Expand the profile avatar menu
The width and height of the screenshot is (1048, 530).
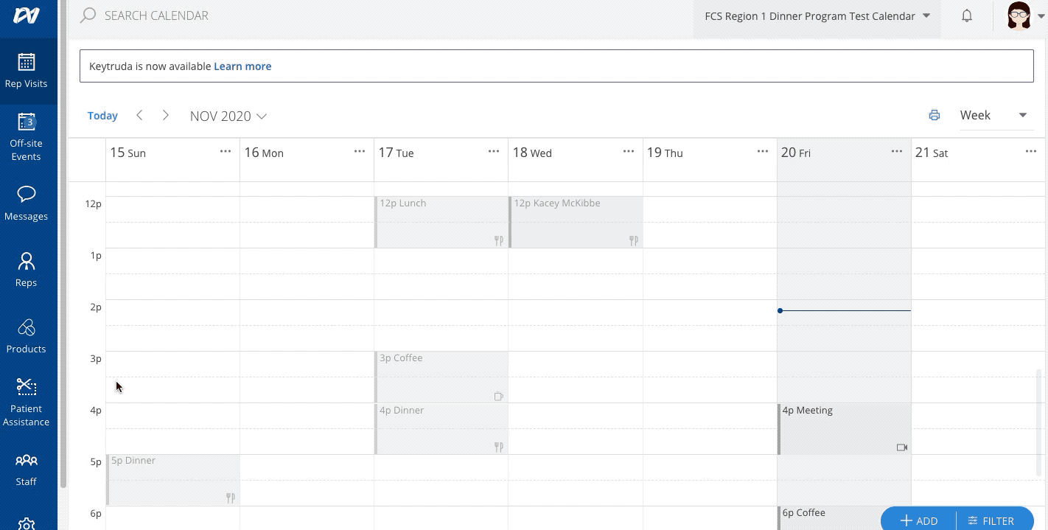(x=1019, y=15)
